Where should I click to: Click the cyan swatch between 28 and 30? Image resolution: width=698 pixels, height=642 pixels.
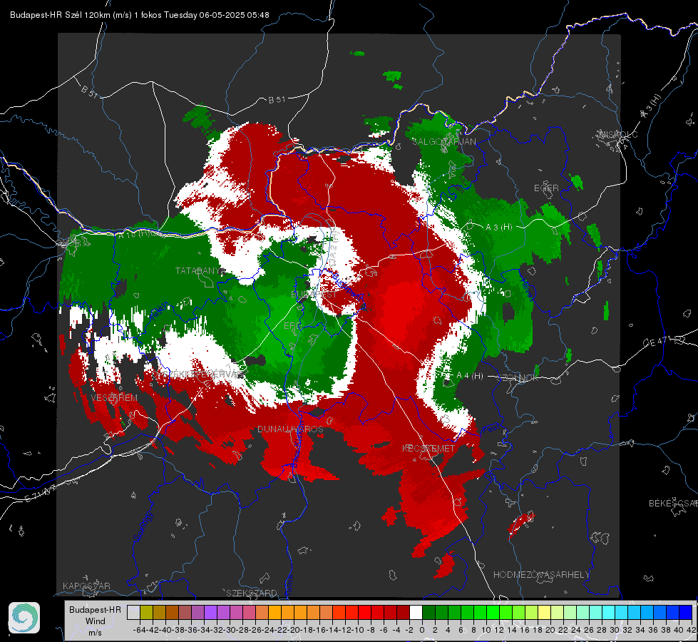click(609, 612)
